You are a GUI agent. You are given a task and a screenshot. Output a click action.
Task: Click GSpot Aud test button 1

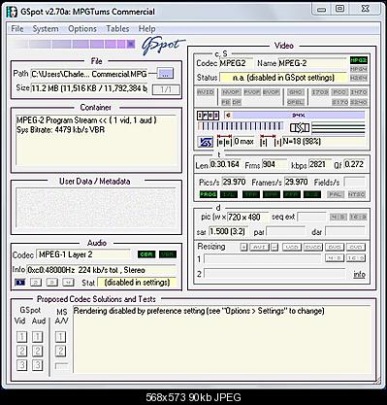click(37, 337)
